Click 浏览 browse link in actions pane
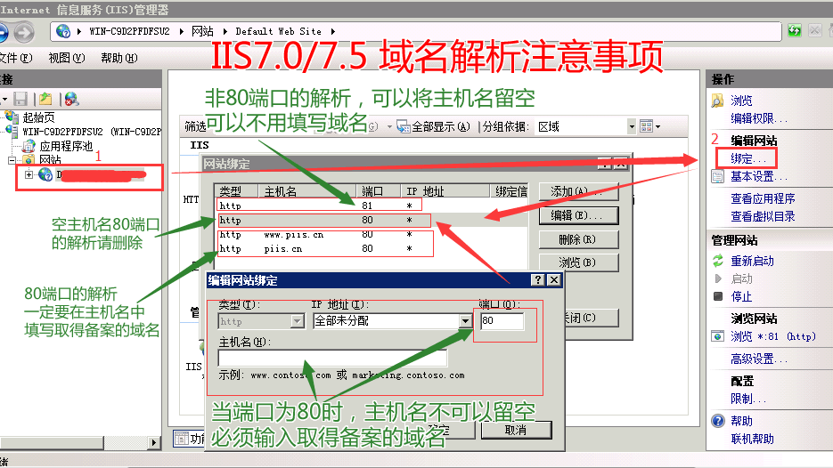833x468 pixels. point(741,101)
